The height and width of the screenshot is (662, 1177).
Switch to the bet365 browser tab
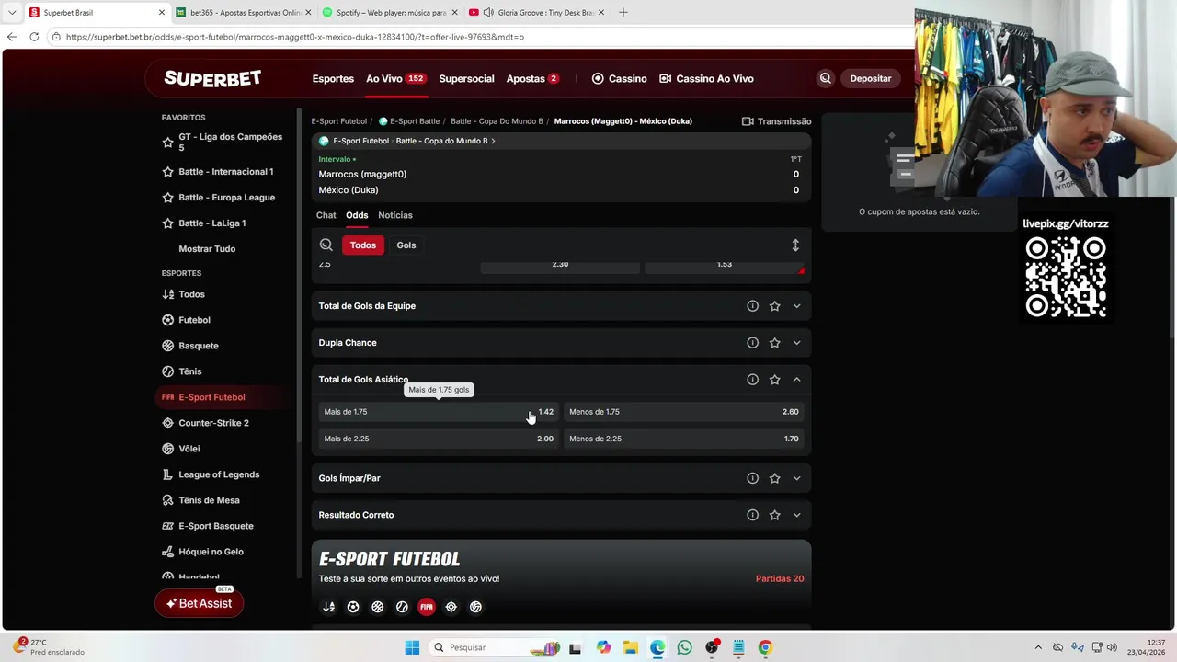243,13
